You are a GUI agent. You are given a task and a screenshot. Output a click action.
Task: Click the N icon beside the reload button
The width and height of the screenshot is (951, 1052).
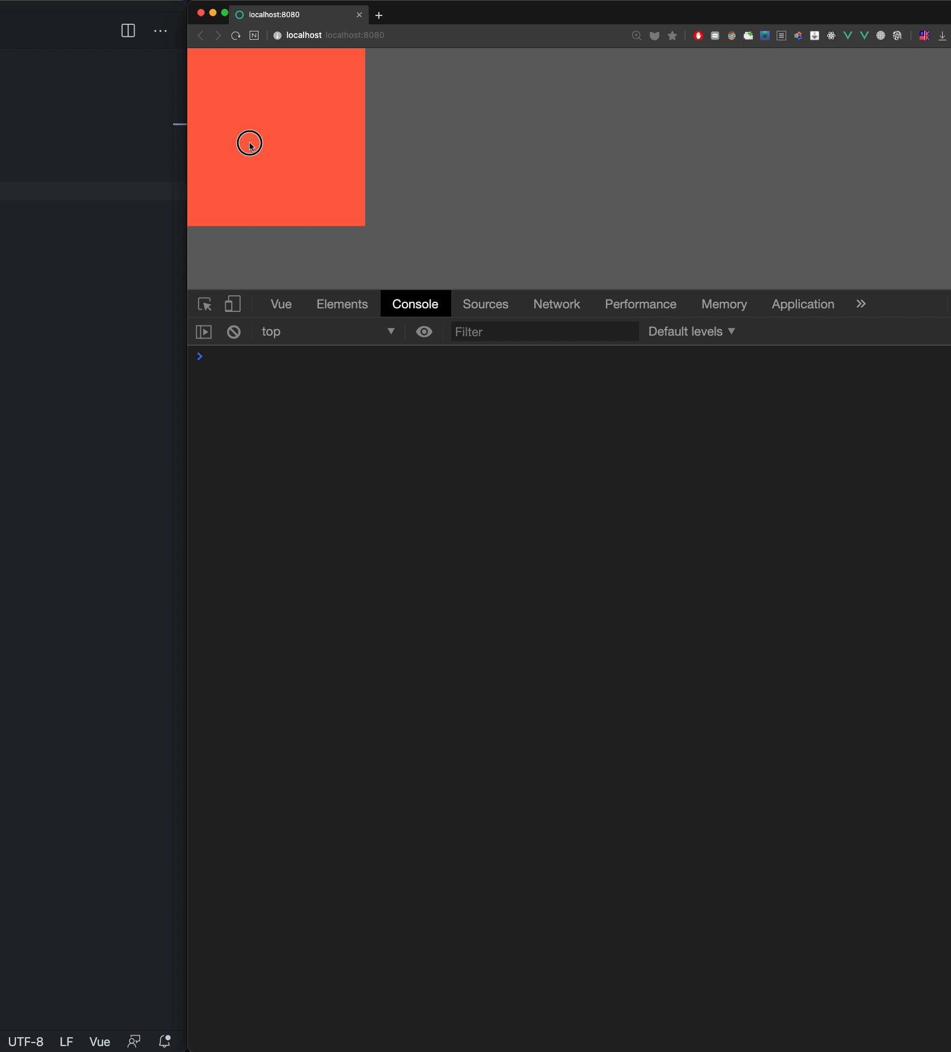pos(254,36)
